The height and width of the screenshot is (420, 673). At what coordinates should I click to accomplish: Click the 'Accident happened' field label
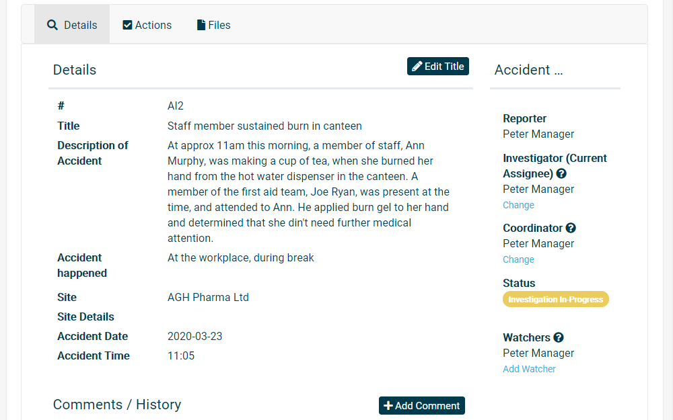(82, 265)
